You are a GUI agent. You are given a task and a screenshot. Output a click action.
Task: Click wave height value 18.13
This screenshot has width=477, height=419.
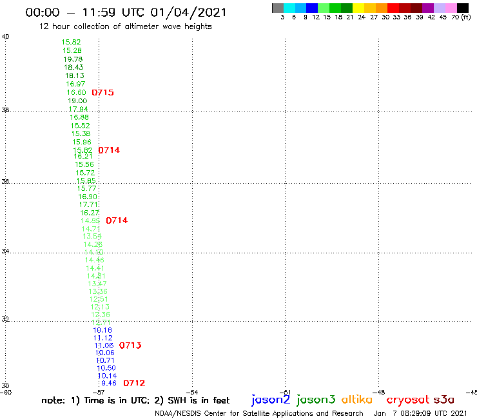coord(75,75)
